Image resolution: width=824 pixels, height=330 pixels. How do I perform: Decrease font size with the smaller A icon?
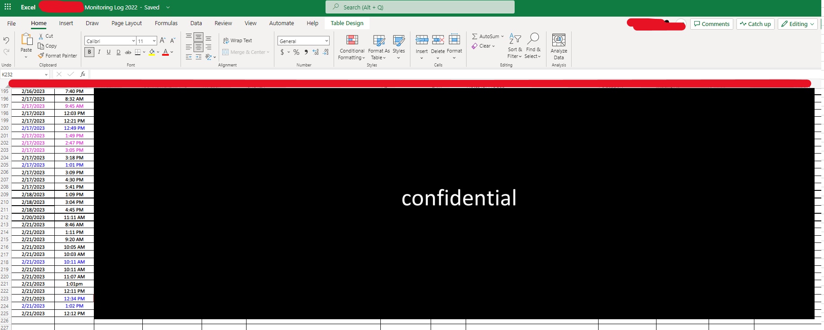172,40
